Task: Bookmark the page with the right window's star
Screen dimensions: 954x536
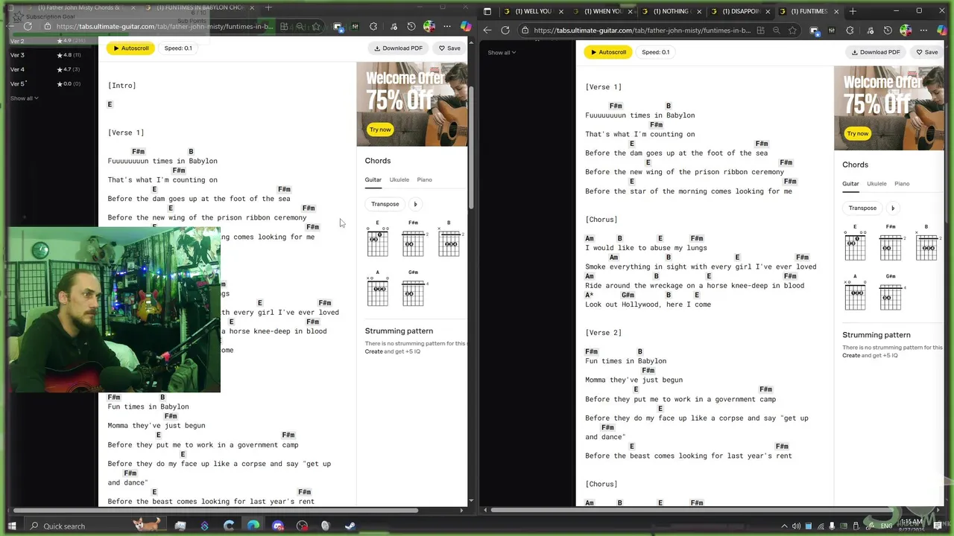Action: tap(792, 31)
